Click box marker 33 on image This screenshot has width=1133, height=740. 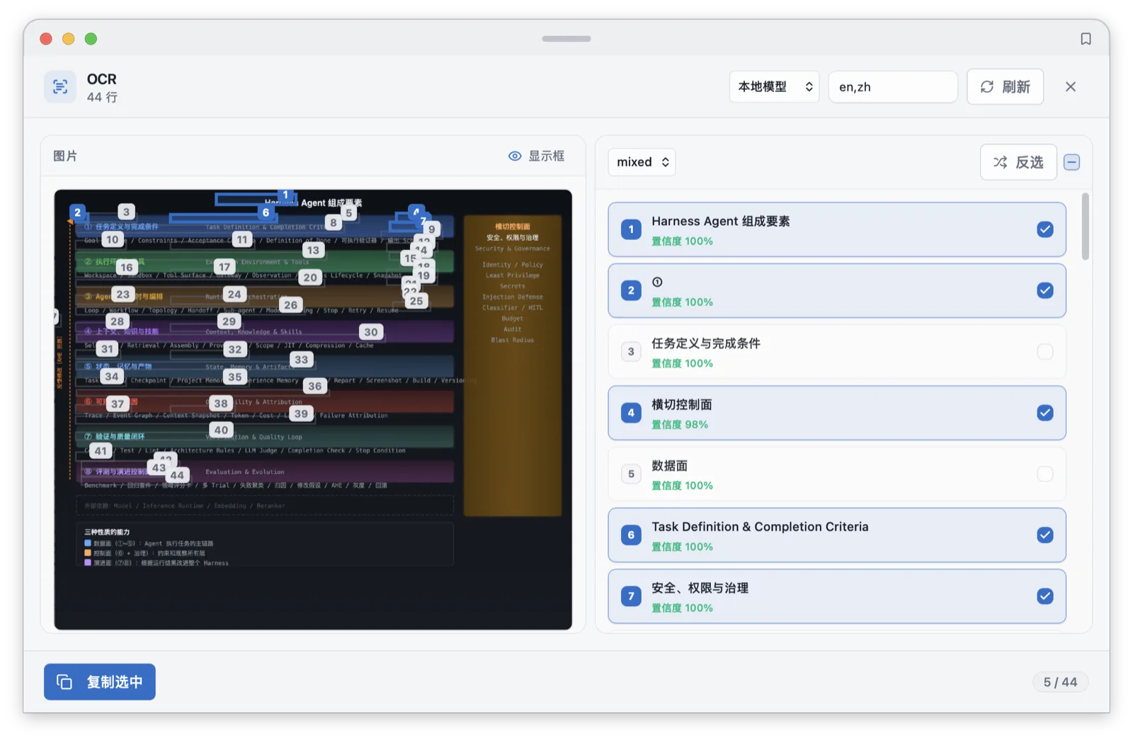(302, 360)
